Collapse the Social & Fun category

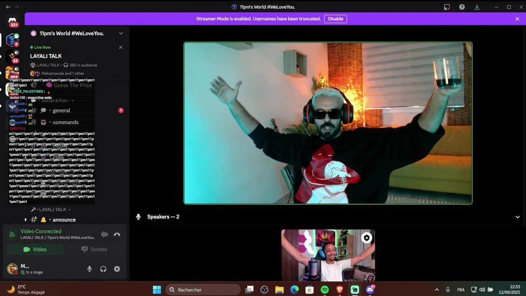[58, 101]
